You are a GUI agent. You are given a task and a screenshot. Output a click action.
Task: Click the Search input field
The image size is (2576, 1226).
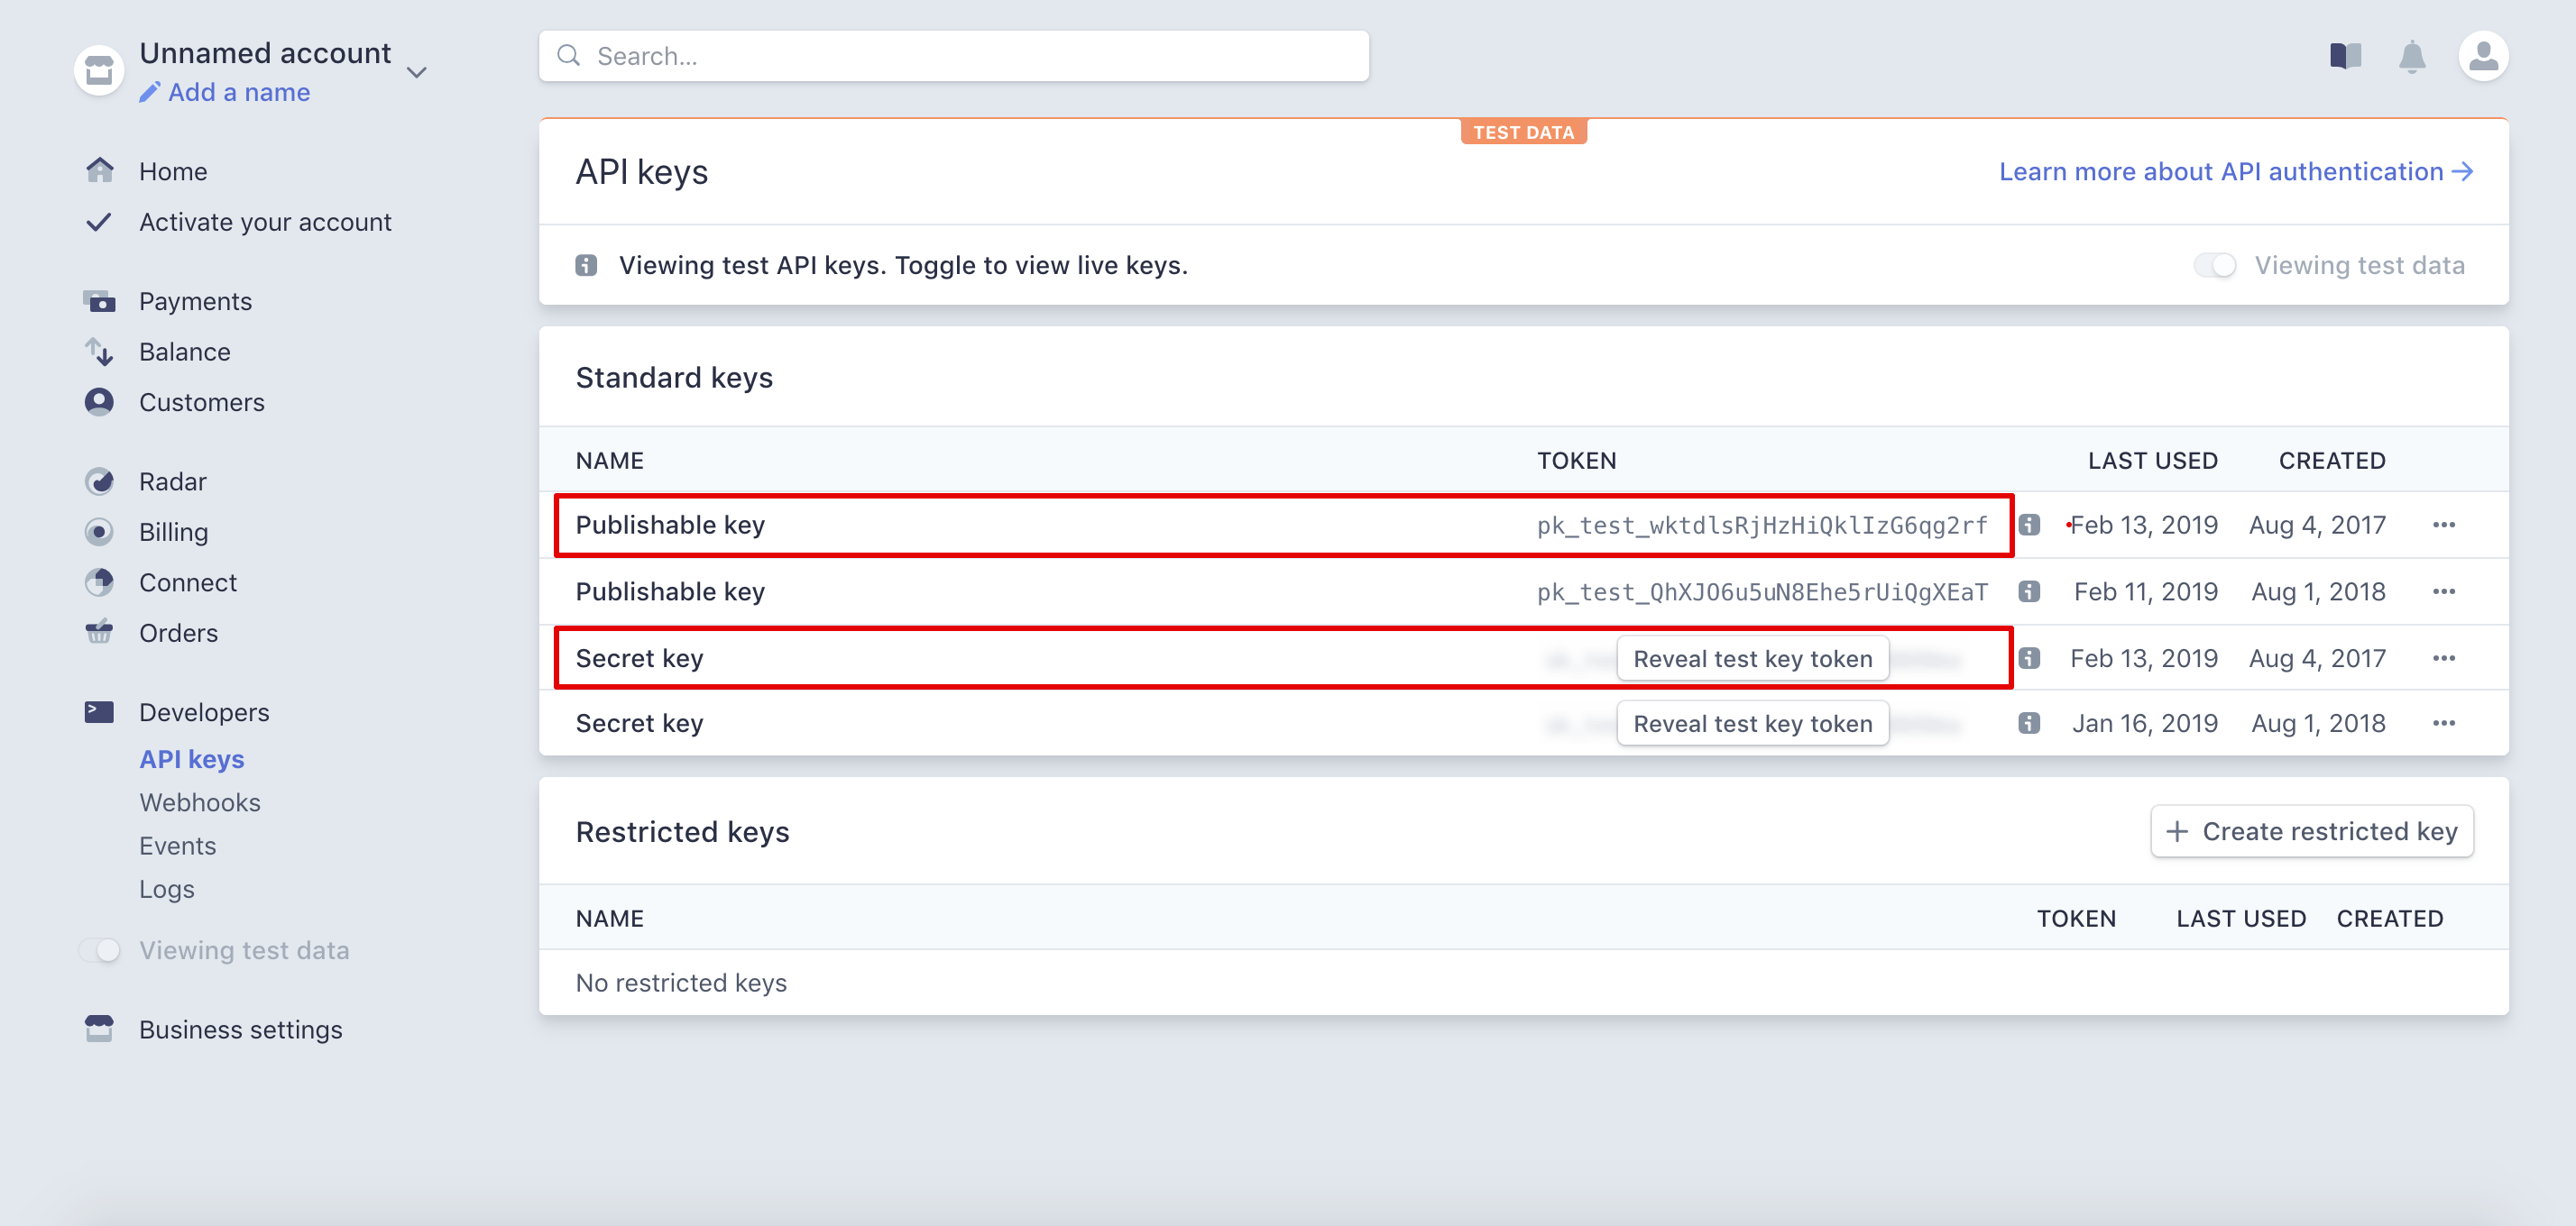click(954, 56)
